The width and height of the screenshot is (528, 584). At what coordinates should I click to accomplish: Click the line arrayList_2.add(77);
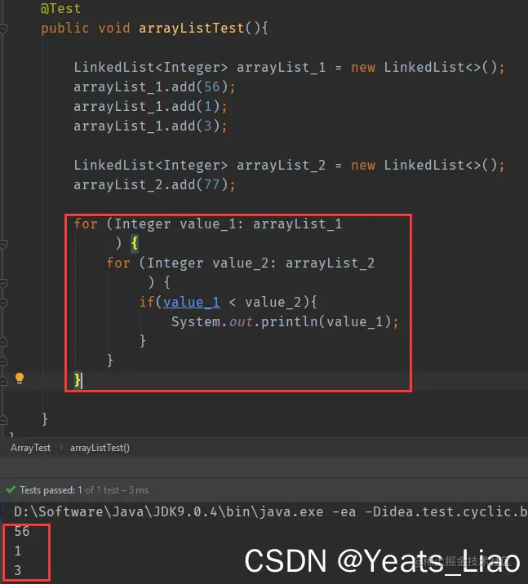154,184
